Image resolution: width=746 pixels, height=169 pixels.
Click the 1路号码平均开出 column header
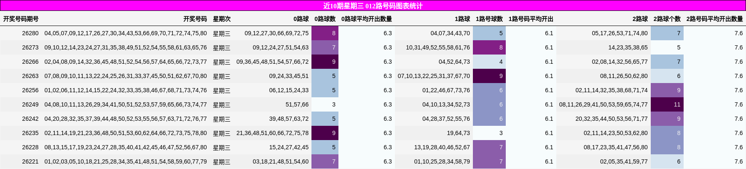click(x=531, y=19)
